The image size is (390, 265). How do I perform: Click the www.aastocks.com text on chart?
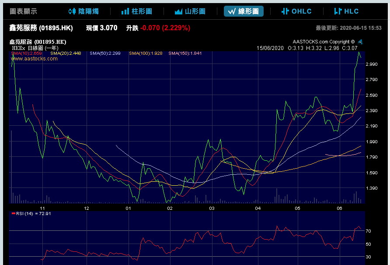point(35,59)
